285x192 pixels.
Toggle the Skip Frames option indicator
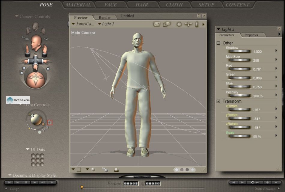coord(279,188)
